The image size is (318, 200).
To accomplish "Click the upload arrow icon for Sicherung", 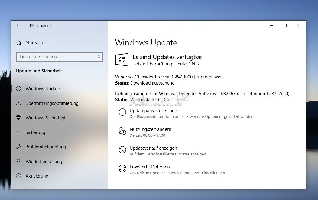I will (x=18, y=132).
